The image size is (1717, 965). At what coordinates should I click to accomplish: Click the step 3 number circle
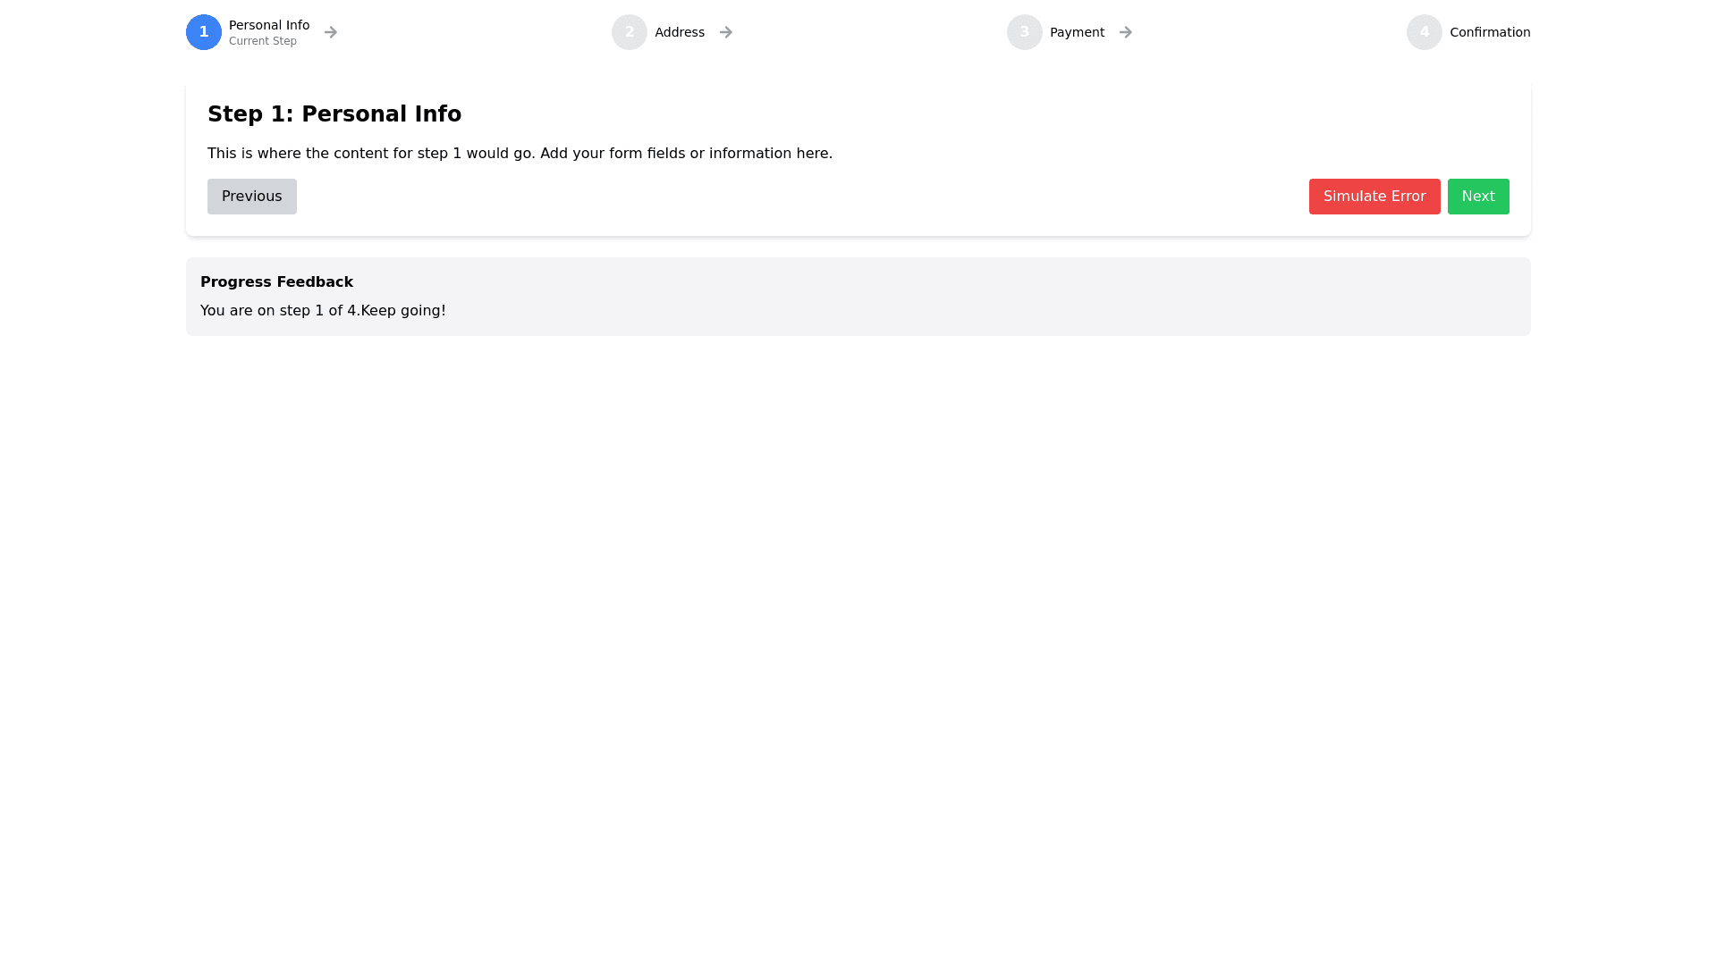pos(1025,32)
